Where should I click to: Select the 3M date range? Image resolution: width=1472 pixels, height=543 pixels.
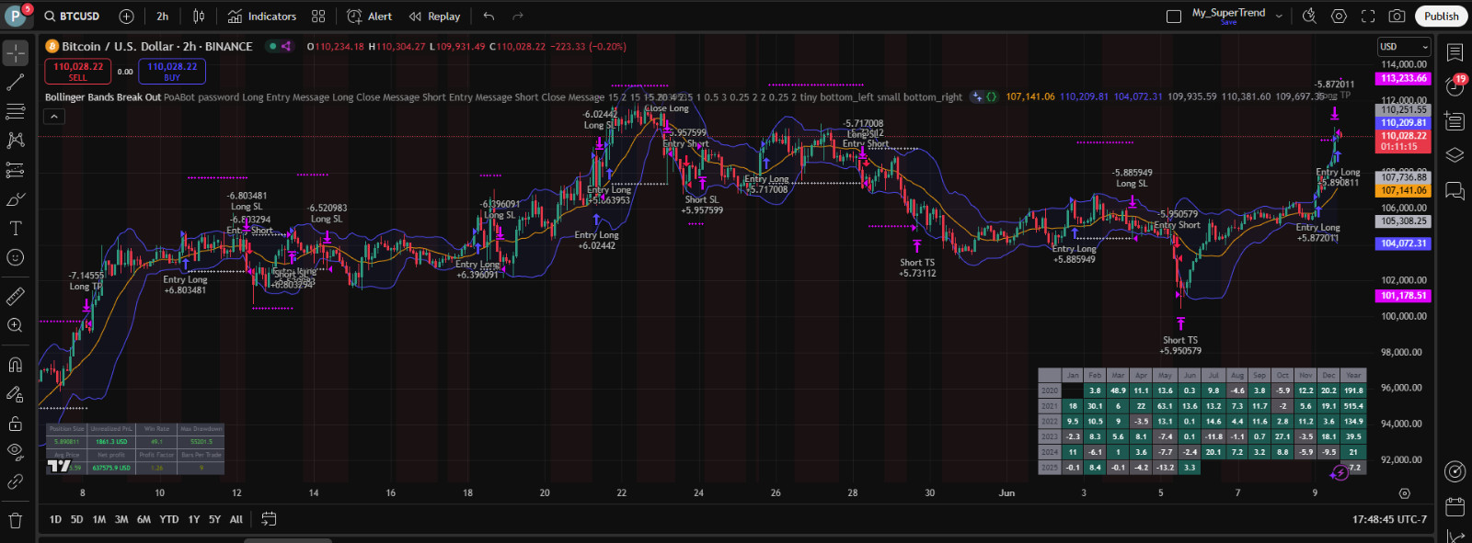pyautogui.click(x=121, y=519)
